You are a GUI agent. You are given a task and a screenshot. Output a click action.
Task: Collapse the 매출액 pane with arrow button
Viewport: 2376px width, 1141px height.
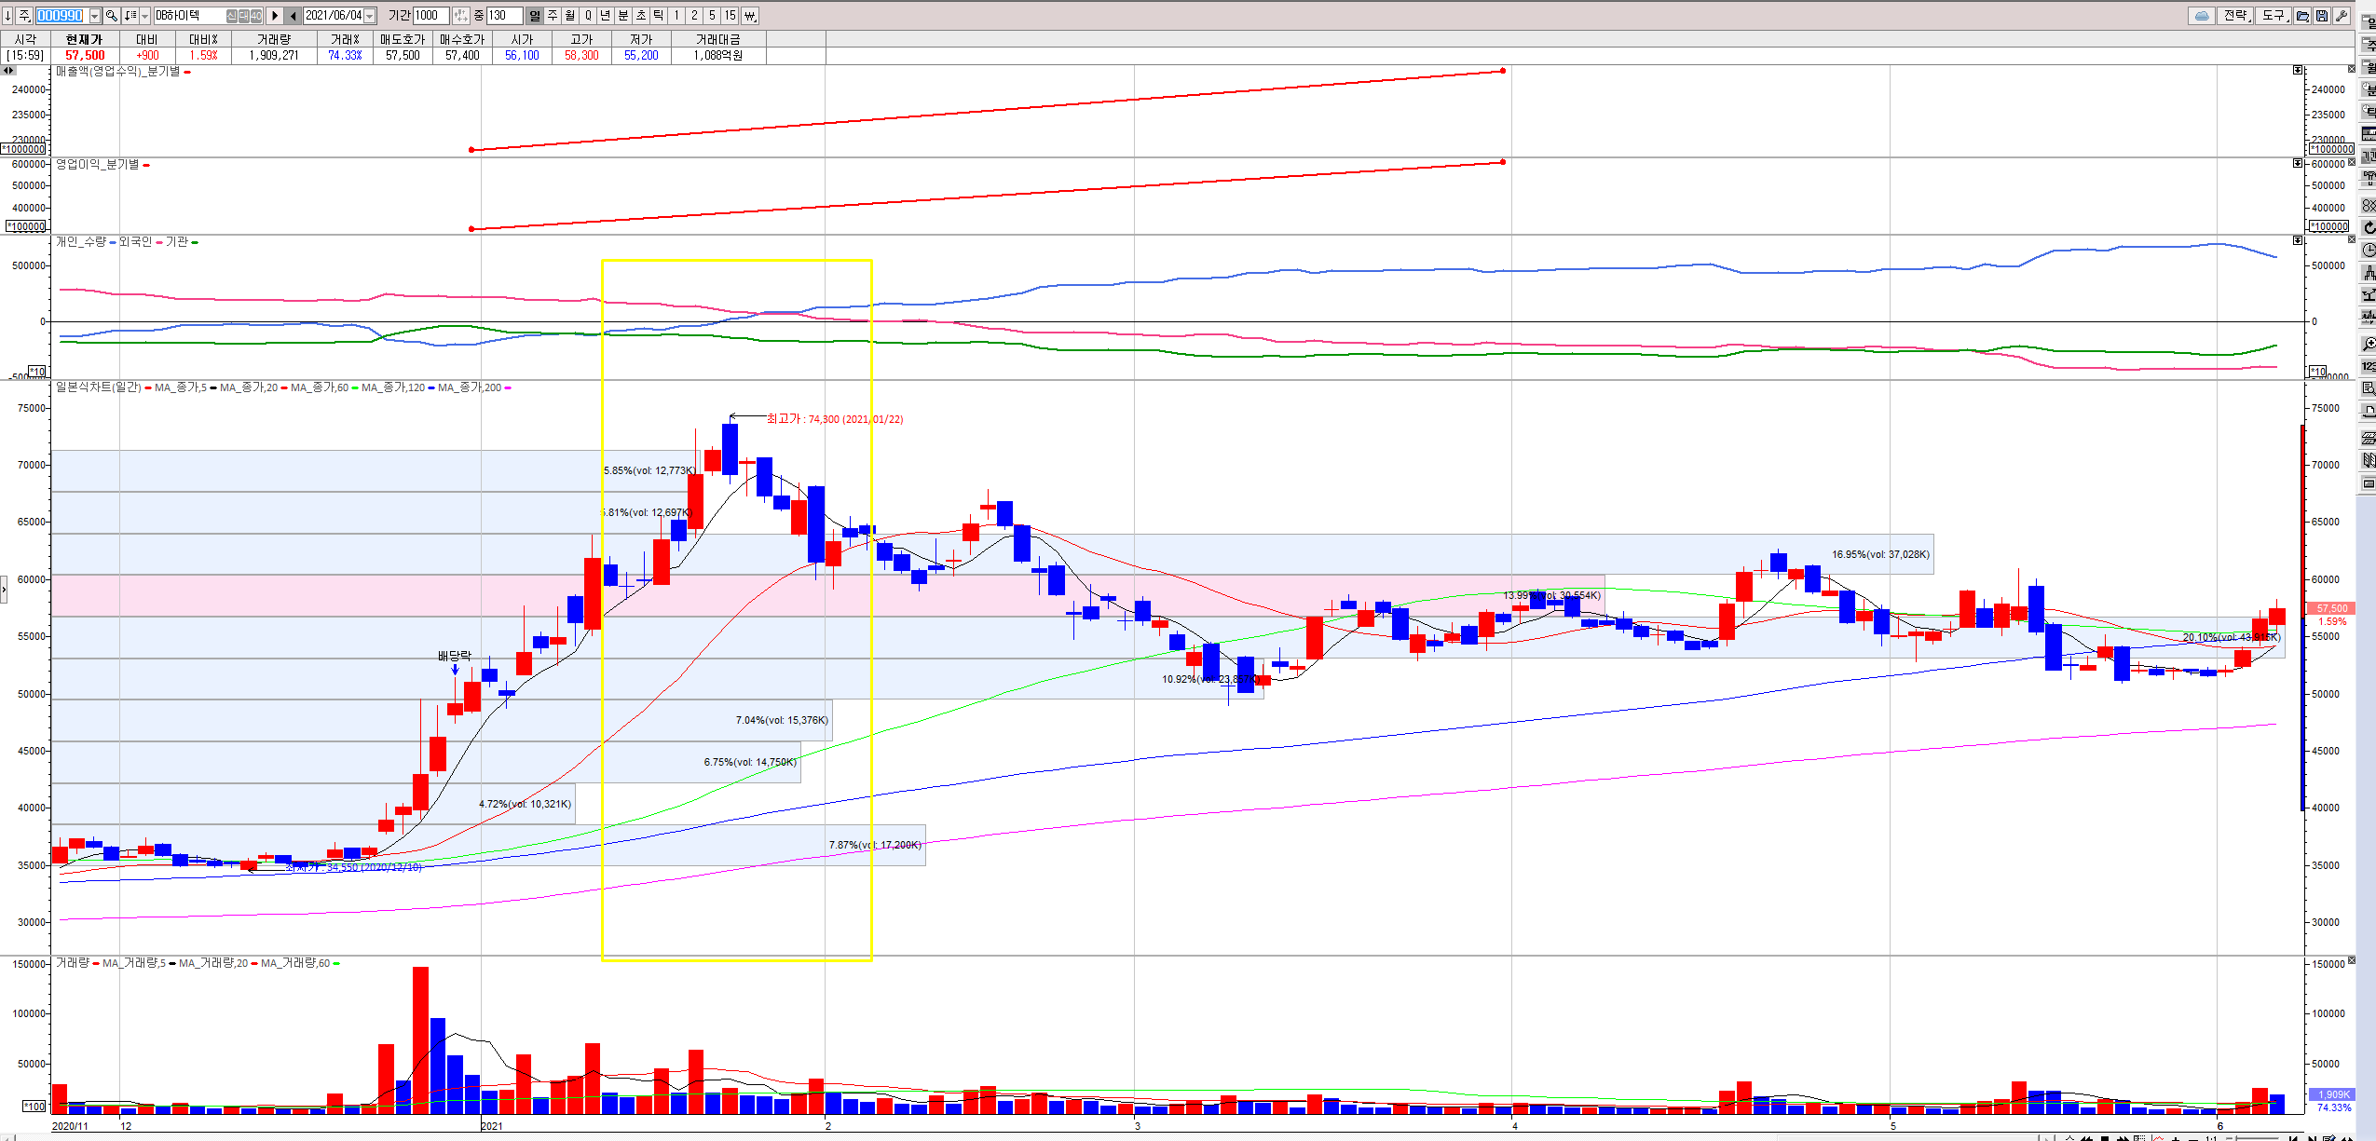(x=2298, y=70)
